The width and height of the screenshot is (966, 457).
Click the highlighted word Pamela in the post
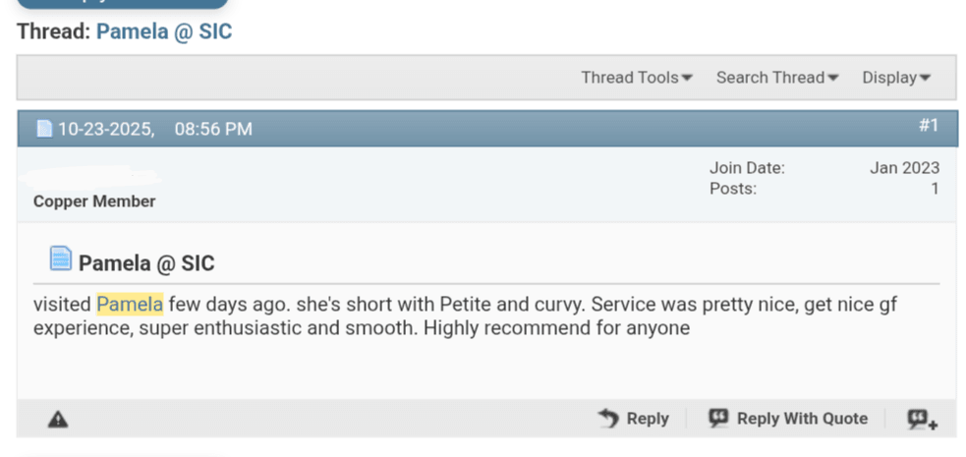pos(130,305)
